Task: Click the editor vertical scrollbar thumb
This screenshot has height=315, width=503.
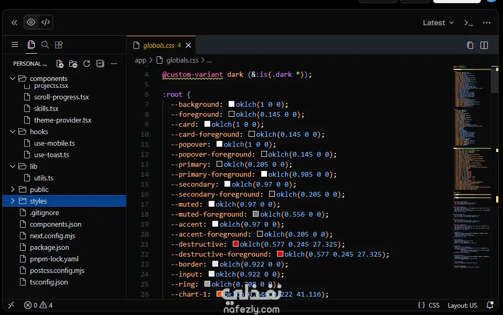Action: [x=495, y=79]
